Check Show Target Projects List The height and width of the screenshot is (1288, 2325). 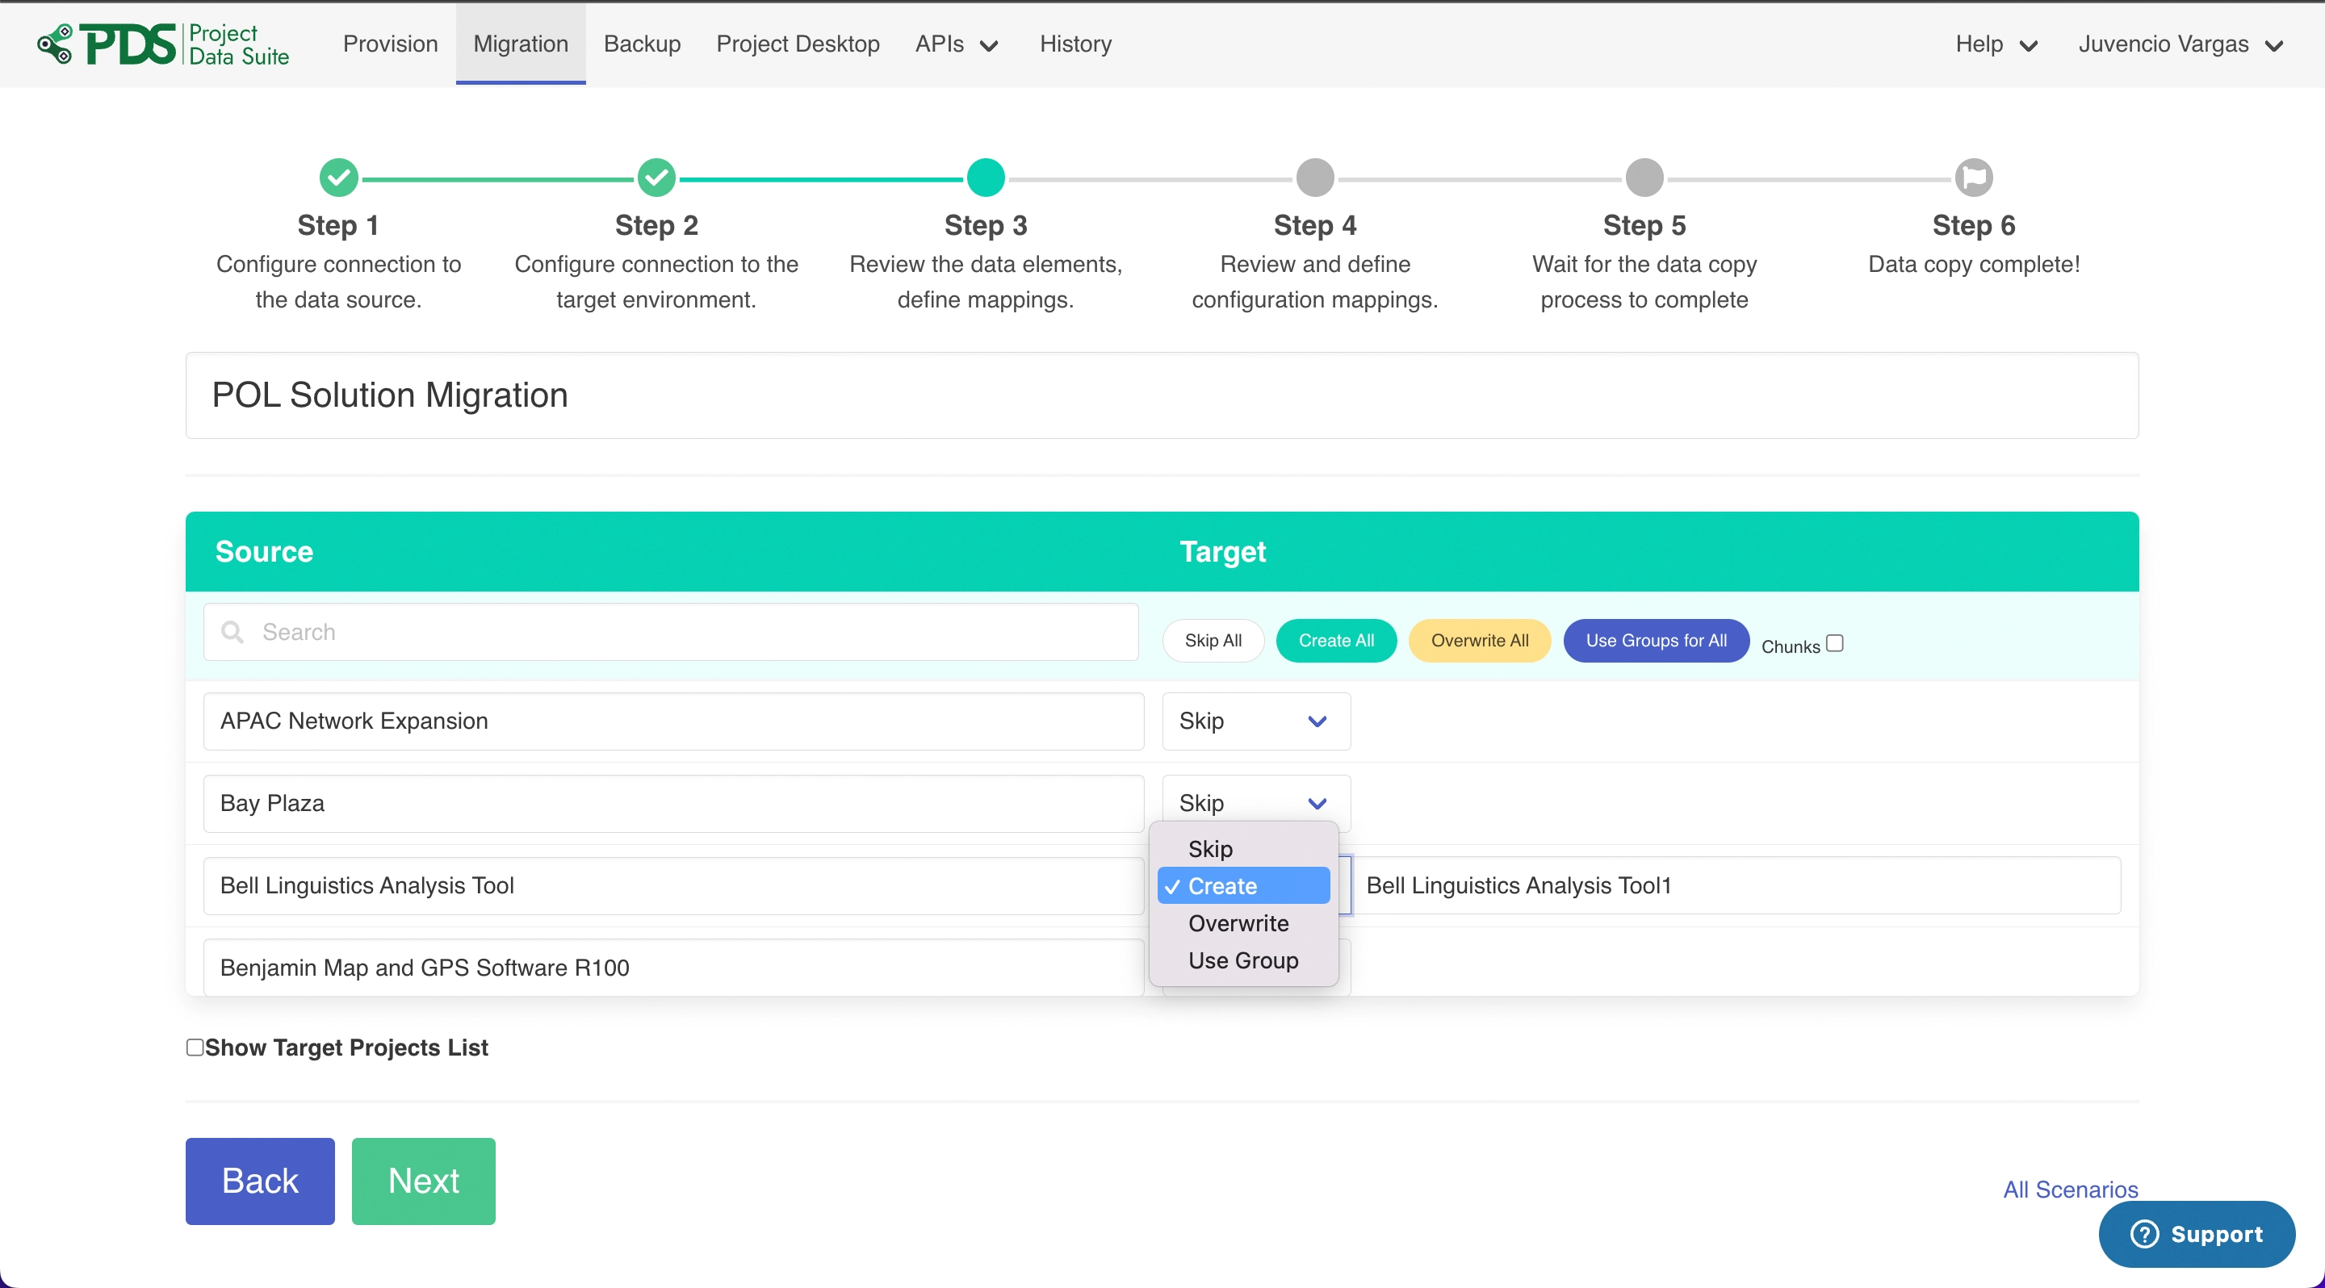tap(195, 1048)
